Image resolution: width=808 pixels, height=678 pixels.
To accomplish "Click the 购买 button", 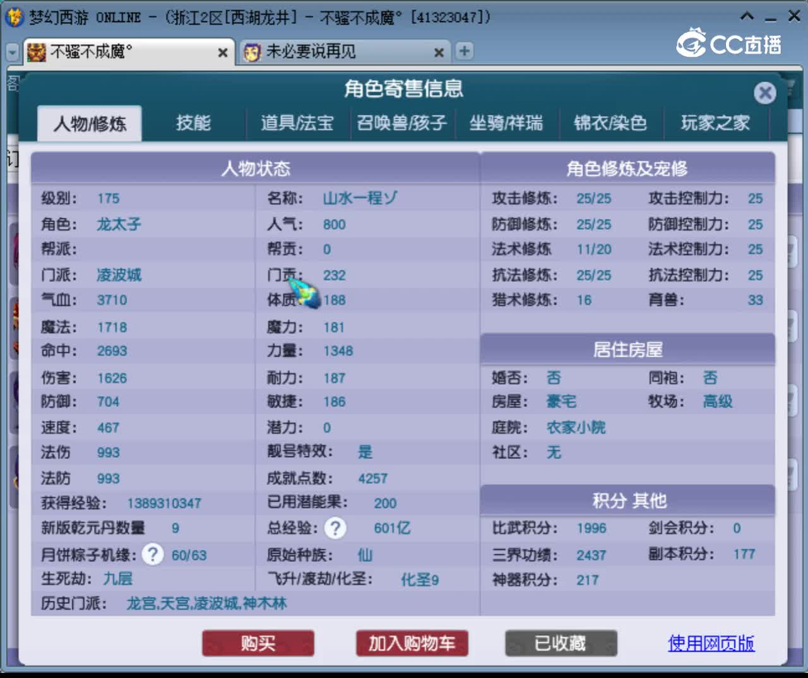I will click(258, 643).
